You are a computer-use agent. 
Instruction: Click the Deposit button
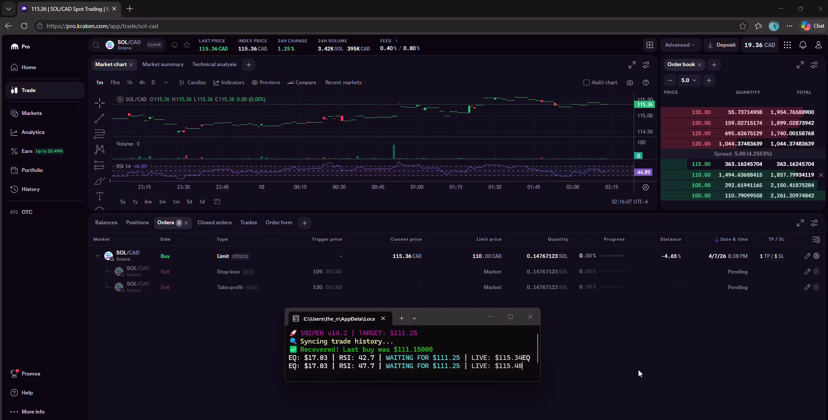(x=721, y=45)
